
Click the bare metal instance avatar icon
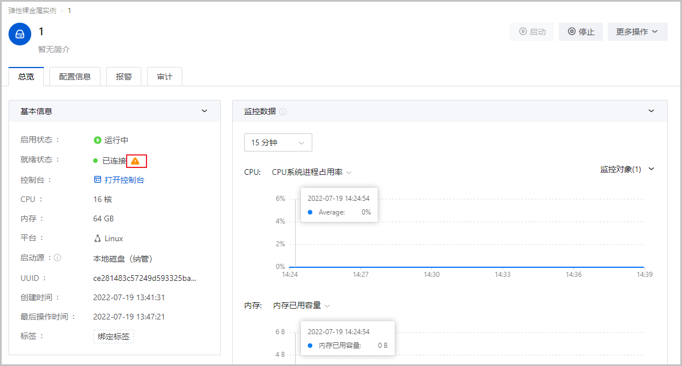tap(20, 34)
